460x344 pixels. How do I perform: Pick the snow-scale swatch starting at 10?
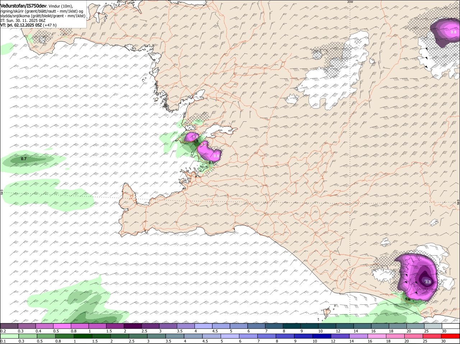coord(327,326)
